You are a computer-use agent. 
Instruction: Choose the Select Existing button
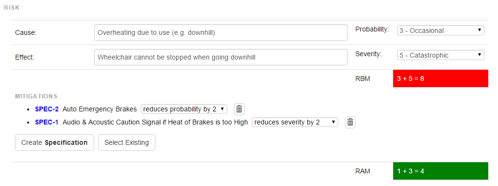(127, 142)
